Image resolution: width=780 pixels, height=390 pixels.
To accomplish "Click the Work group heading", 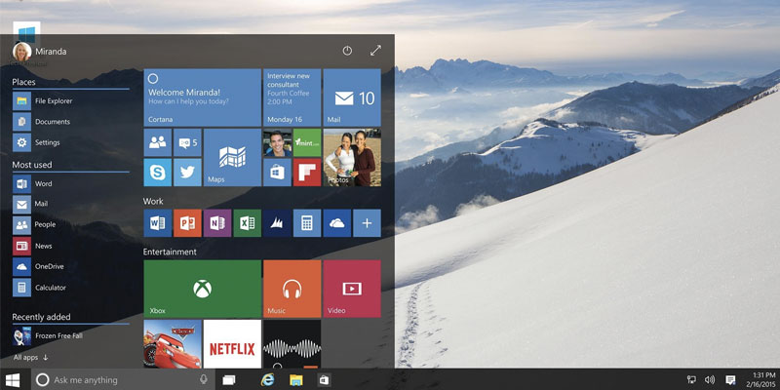I will 153,201.
